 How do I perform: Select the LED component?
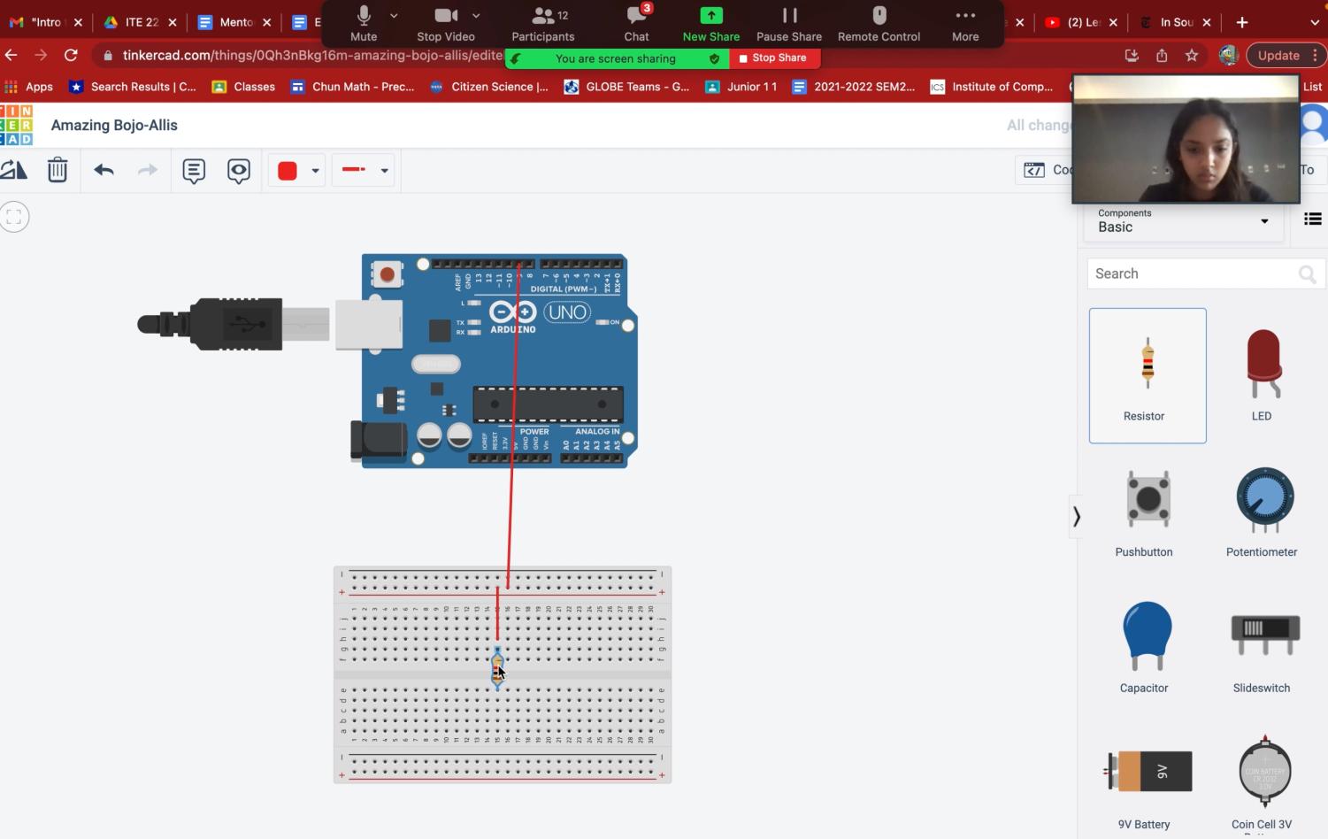point(1262,375)
